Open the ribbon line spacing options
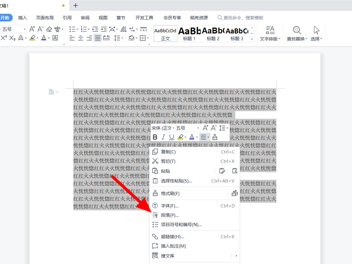 coord(117,38)
